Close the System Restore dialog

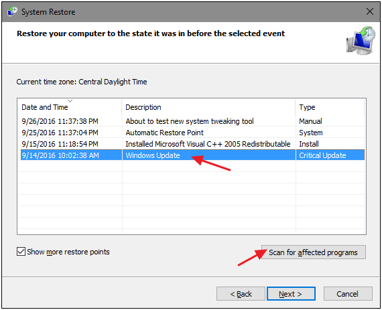(x=370, y=11)
